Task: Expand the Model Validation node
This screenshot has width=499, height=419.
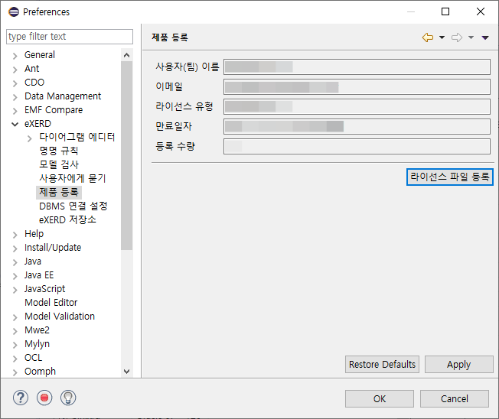Action: point(15,317)
